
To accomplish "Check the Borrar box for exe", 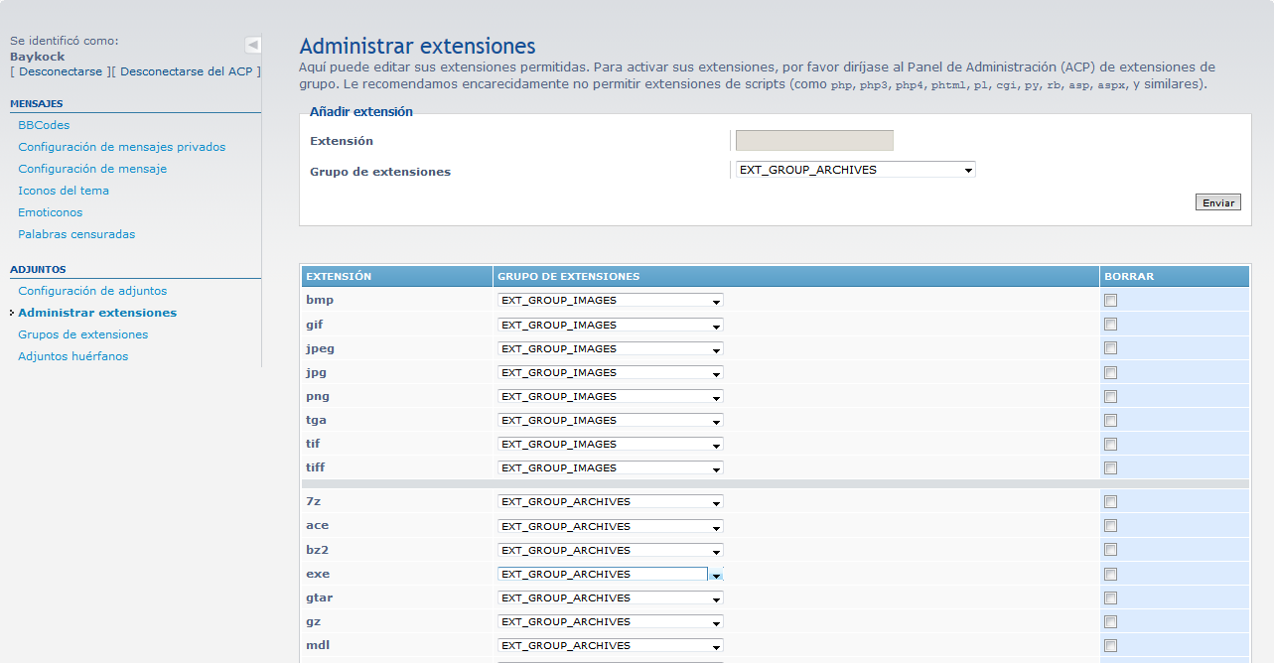I will tap(1110, 575).
